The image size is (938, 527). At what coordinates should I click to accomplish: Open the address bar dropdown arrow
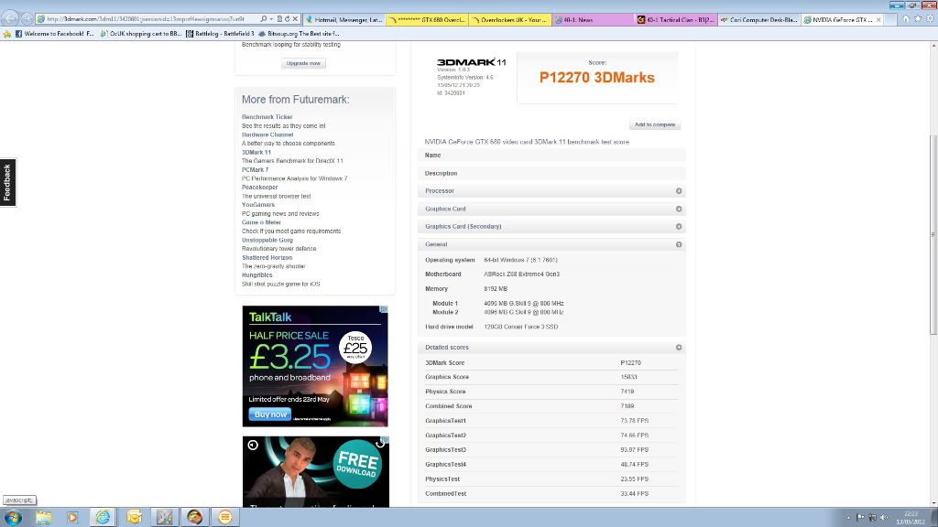pyautogui.click(x=271, y=19)
